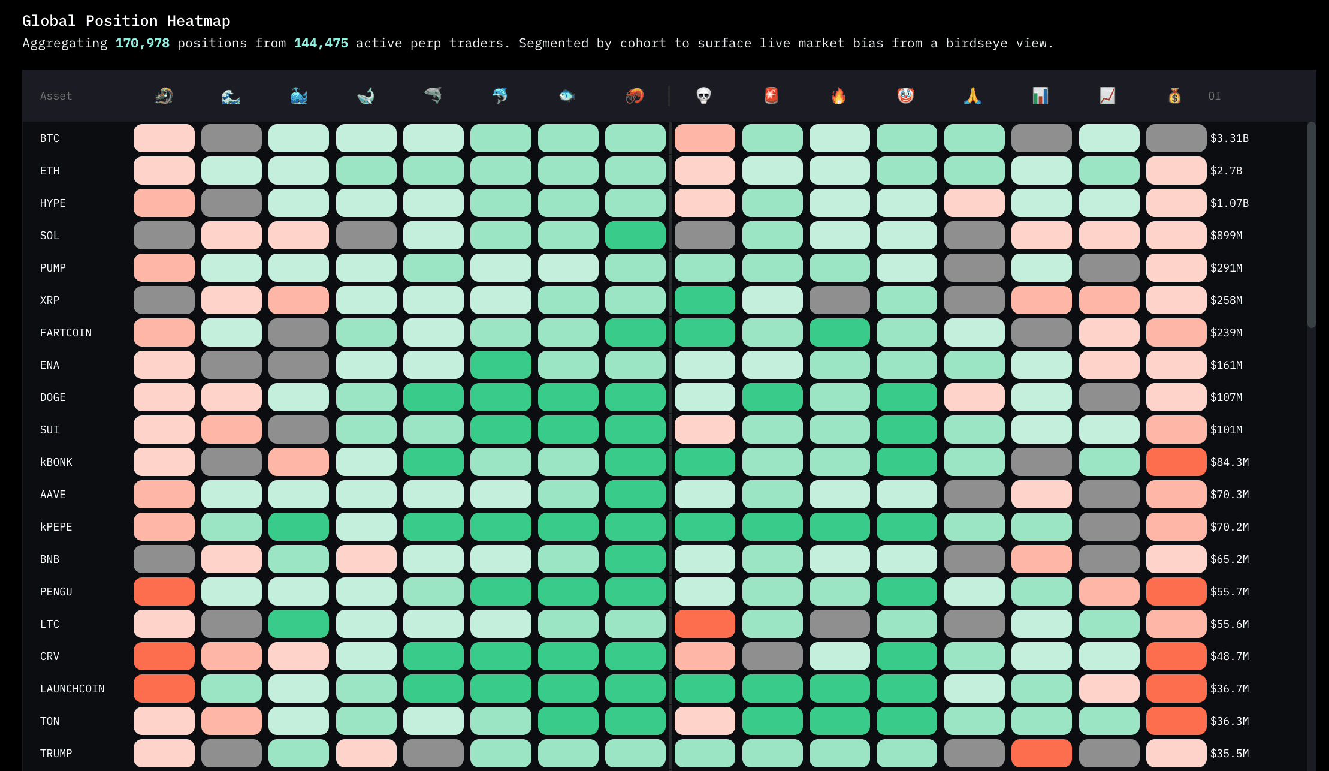1329x771 pixels.
Task: Open the SOL asset row label
Action: [50, 236]
